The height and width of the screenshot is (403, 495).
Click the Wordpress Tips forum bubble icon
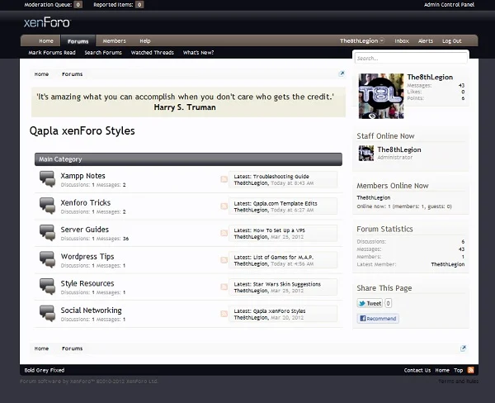[47, 259]
